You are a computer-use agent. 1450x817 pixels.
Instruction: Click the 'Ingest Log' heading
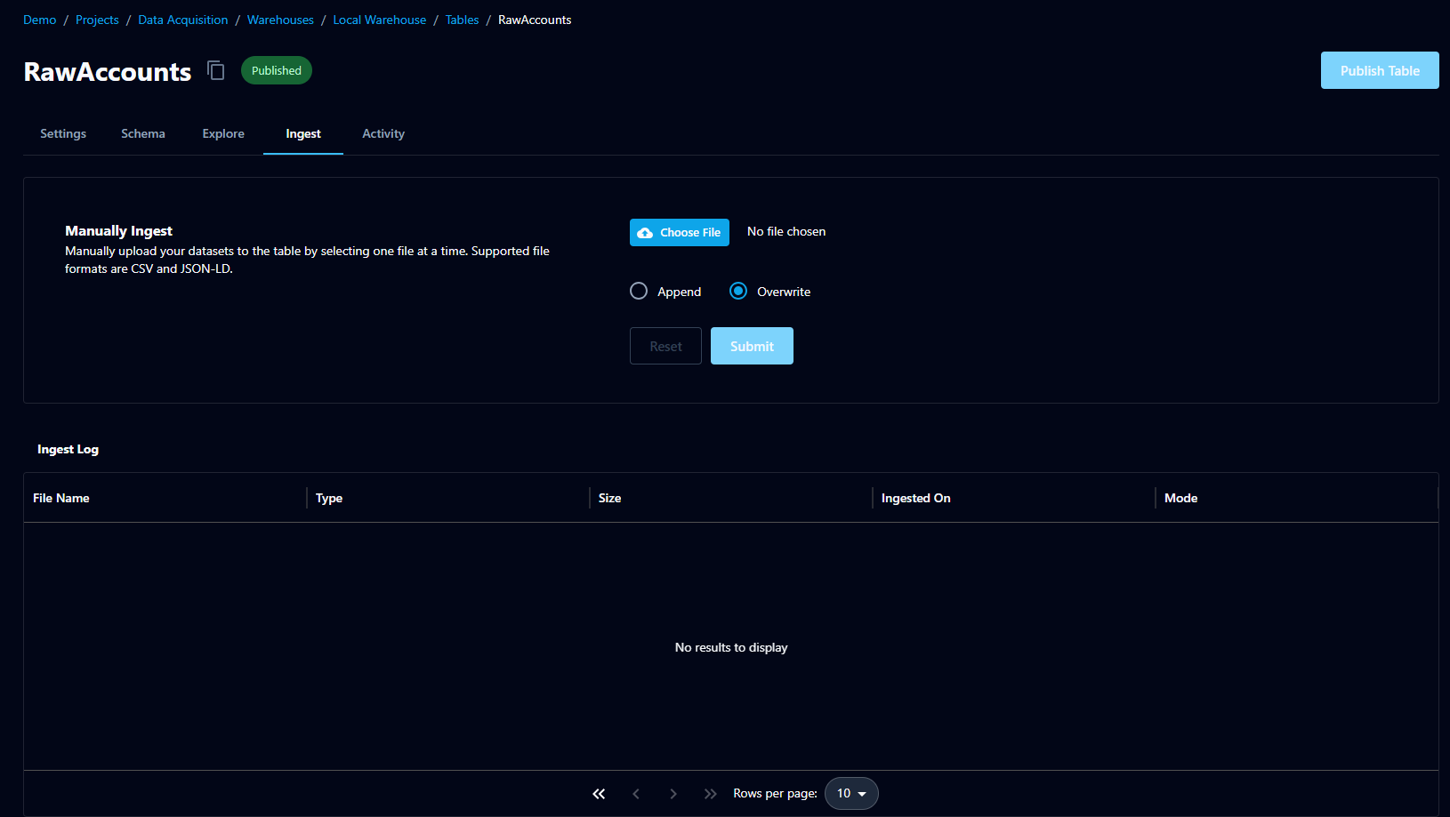point(68,449)
